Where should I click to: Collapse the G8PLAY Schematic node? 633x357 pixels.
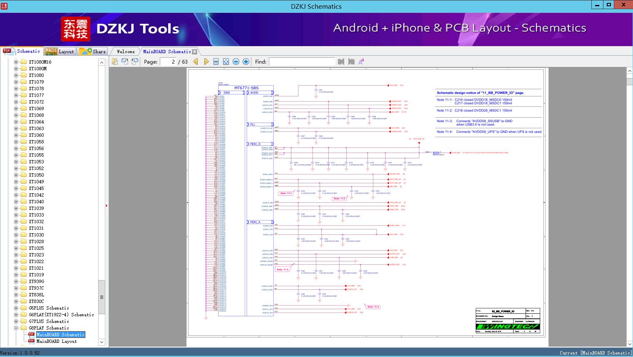click(16, 328)
